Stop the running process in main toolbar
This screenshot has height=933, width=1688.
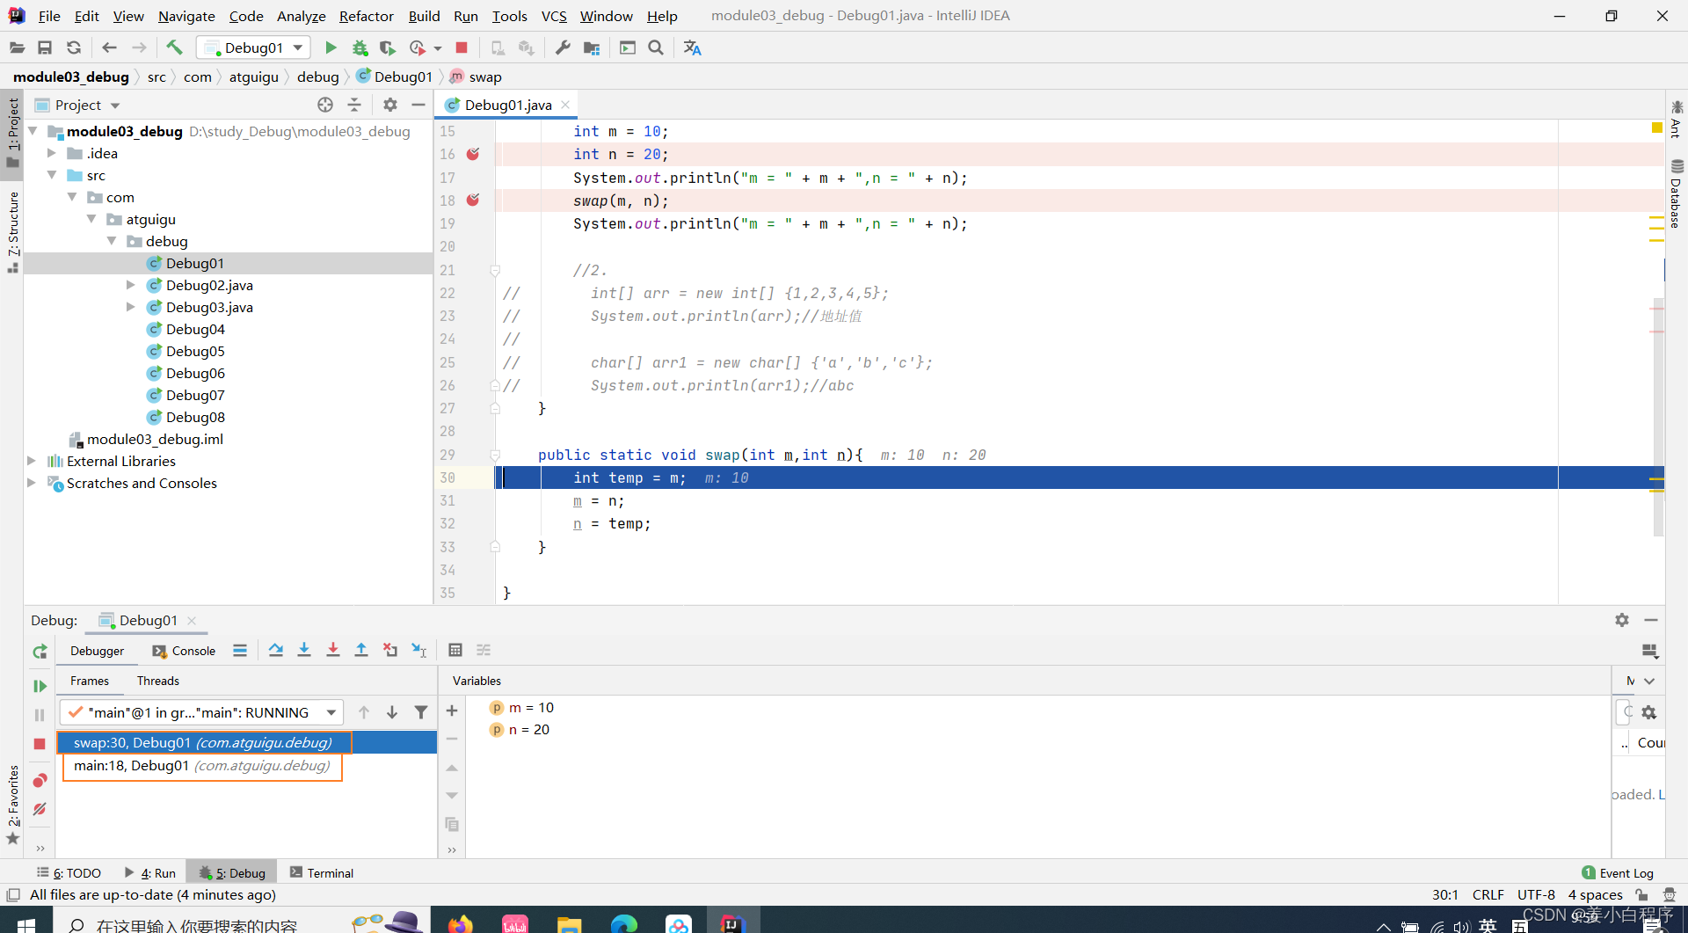tap(462, 47)
